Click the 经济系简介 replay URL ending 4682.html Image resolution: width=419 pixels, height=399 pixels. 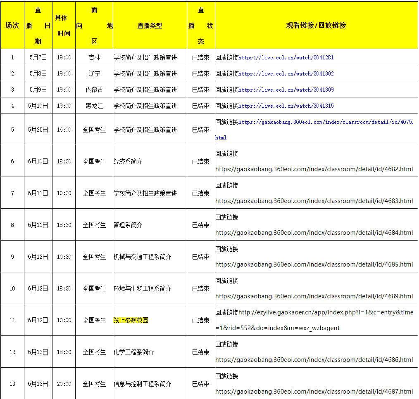pos(314,169)
